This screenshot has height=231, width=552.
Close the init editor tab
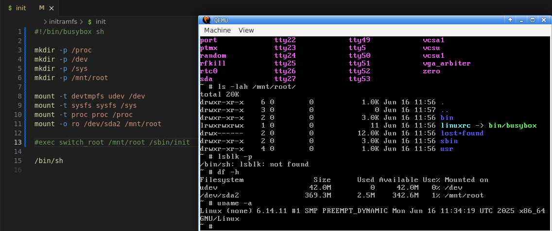pos(52,8)
